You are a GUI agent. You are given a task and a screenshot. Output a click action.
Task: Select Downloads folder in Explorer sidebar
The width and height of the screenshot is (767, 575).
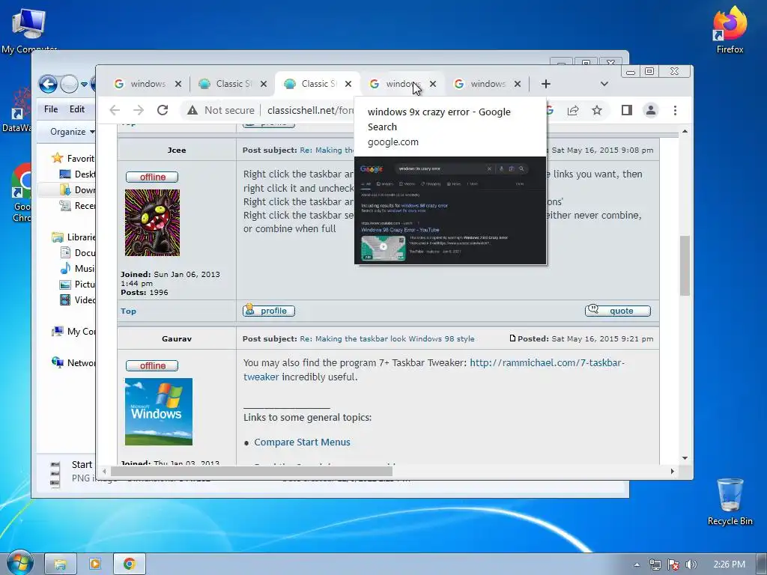[x=78, y=189]
